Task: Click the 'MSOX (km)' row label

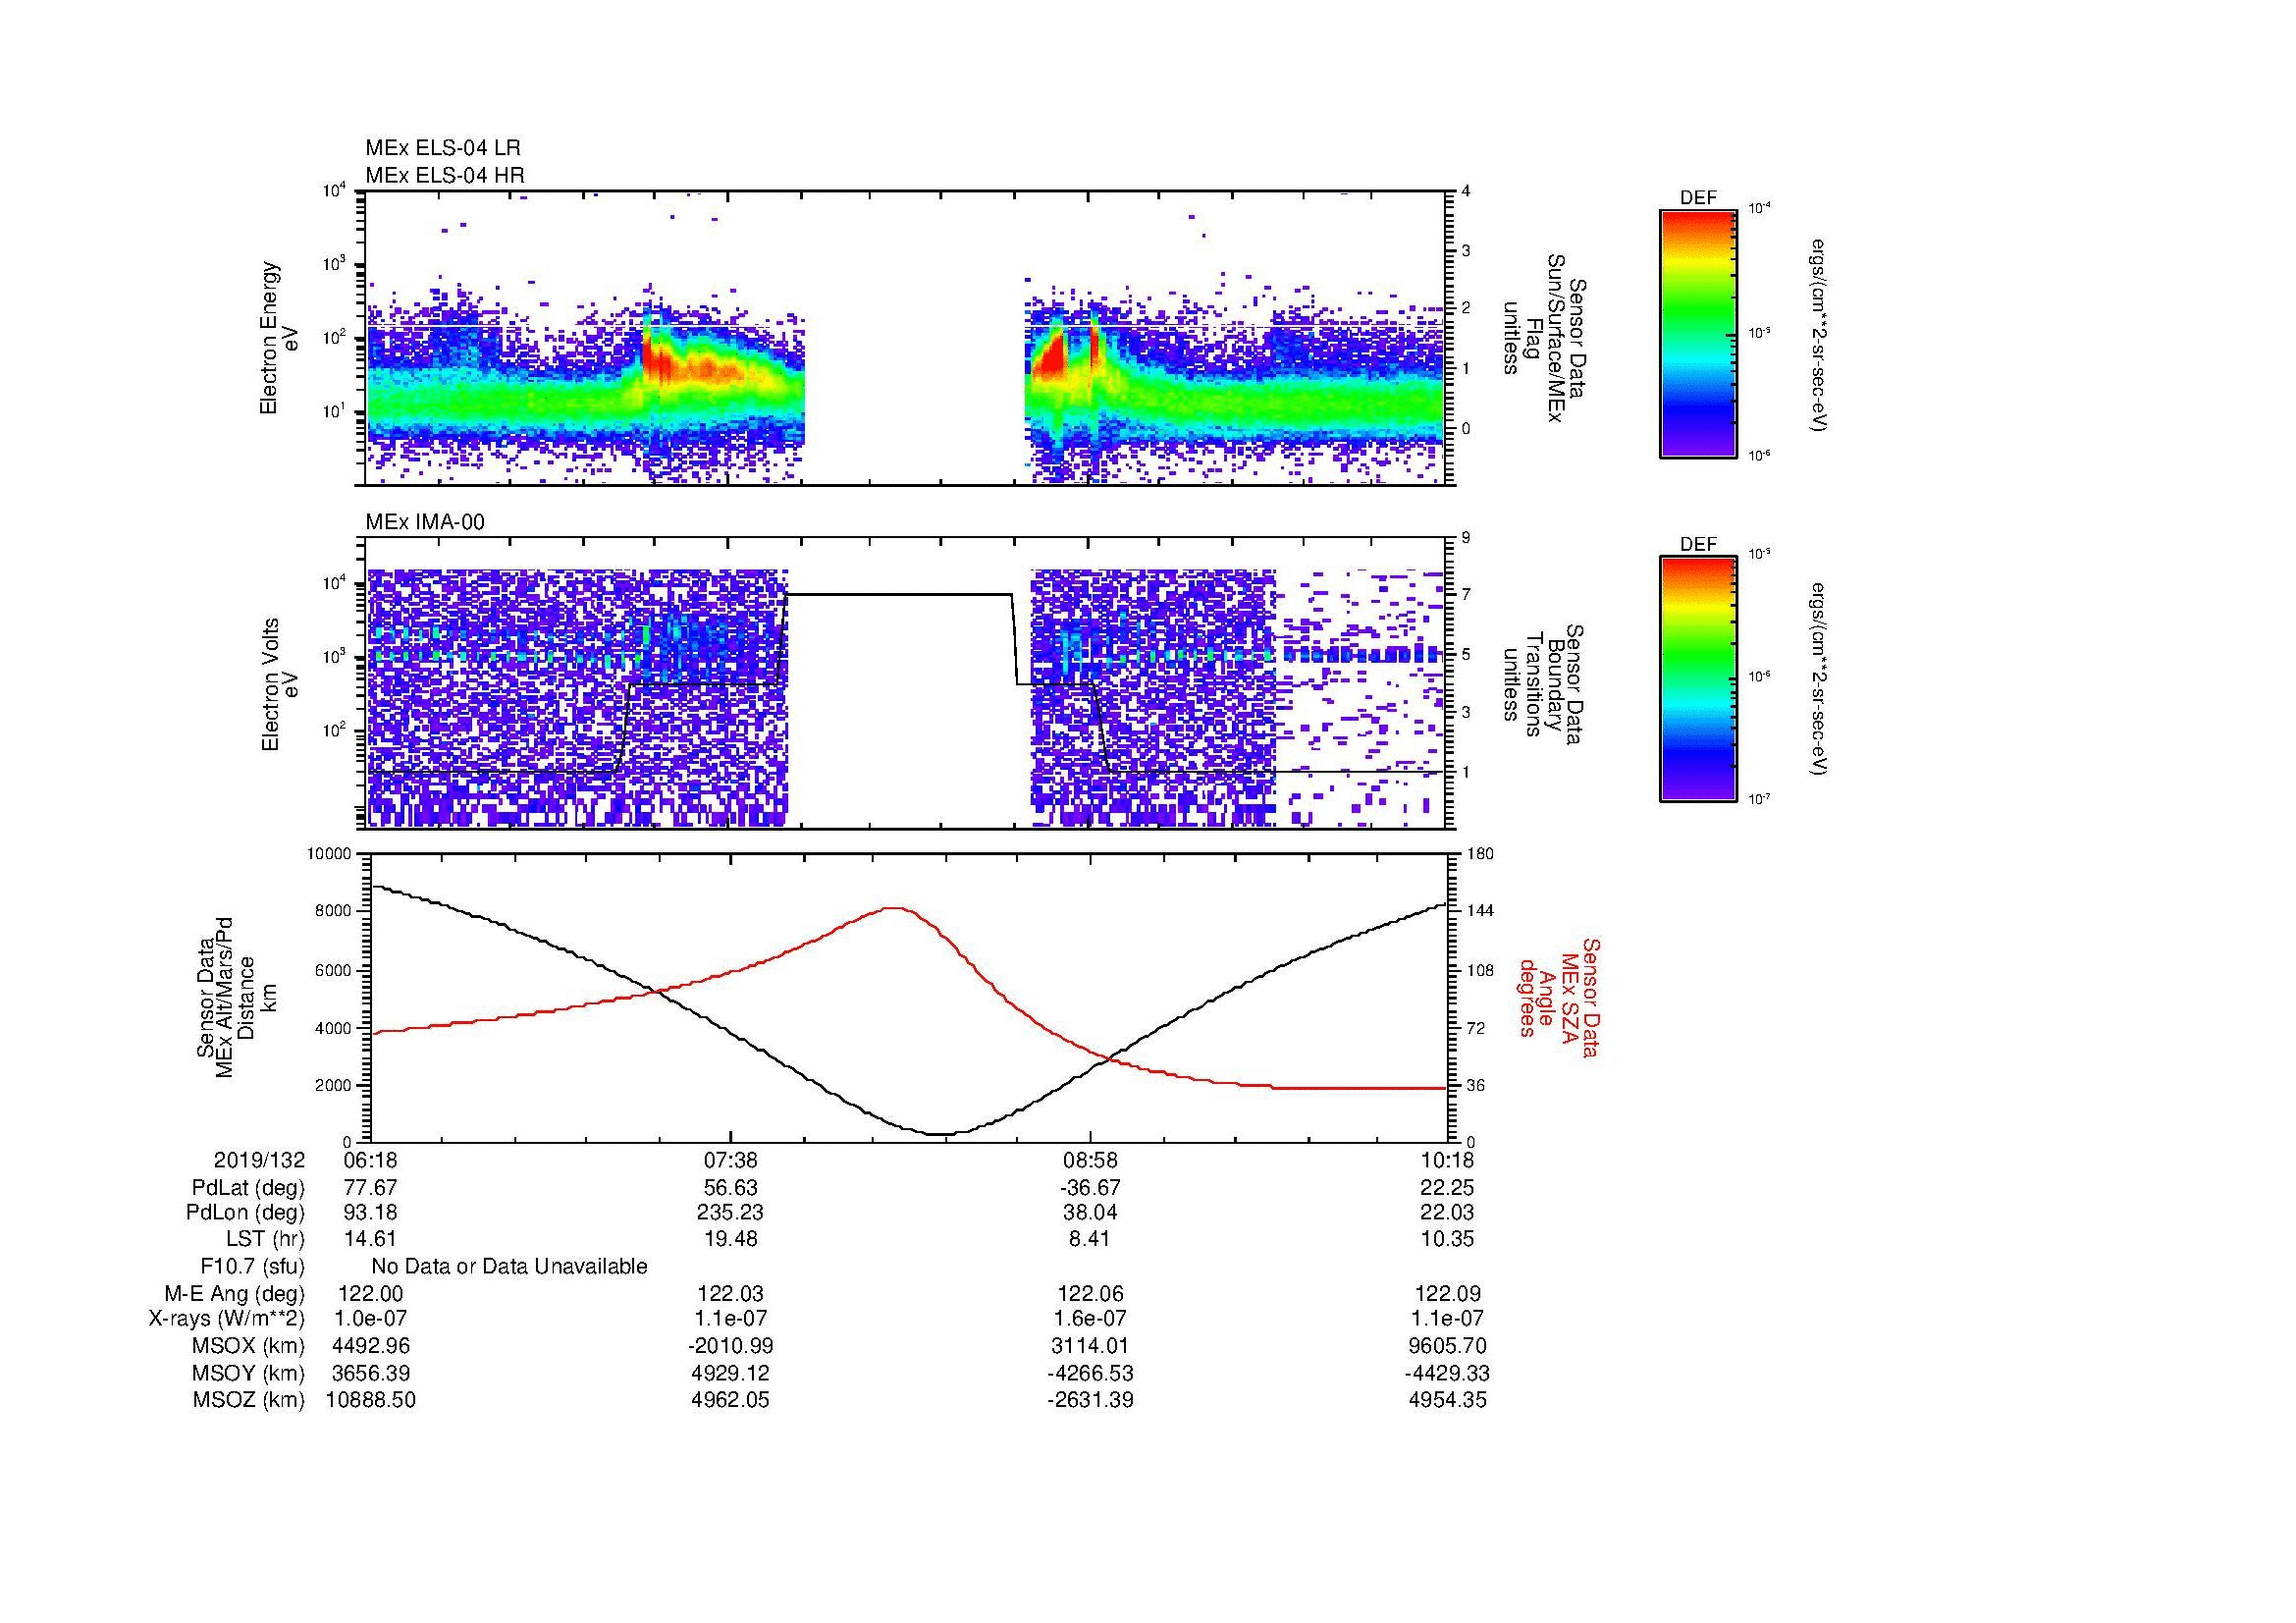Action: [249, 1346]
